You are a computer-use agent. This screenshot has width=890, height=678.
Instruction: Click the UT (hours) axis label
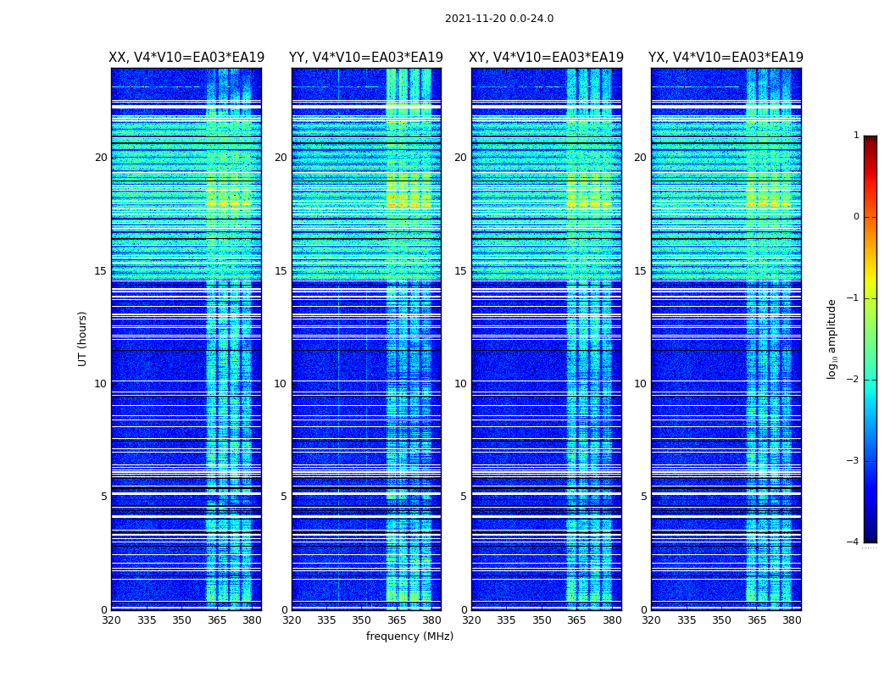coord(82,339)
